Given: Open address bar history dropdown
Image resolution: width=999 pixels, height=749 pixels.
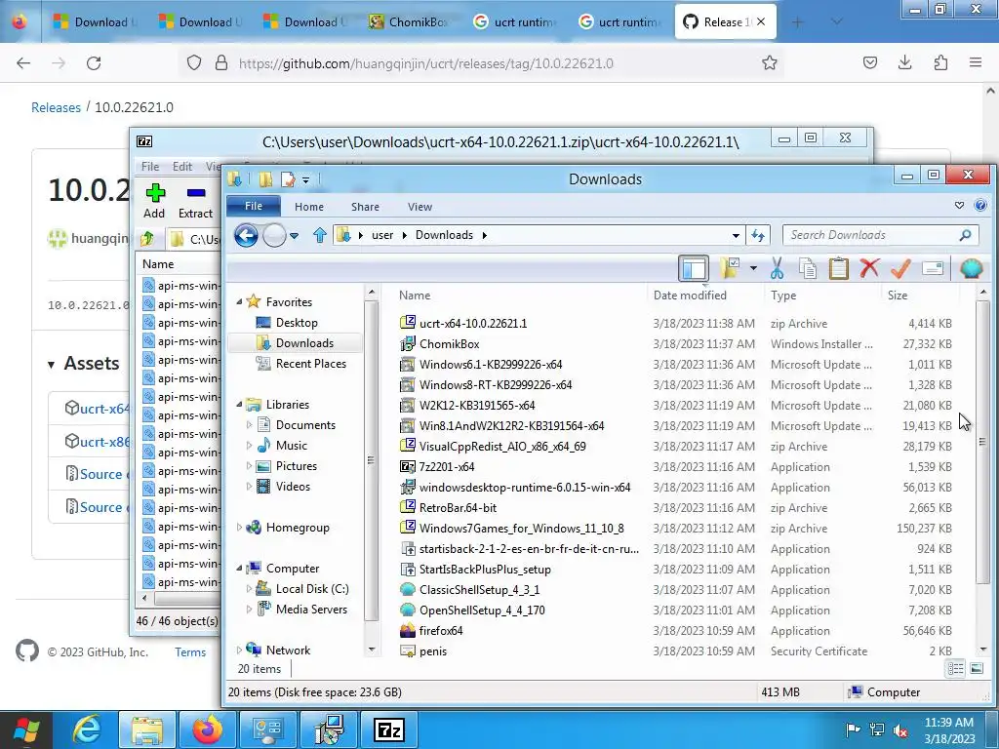Looking at the screenshot, I should [736, 236].
